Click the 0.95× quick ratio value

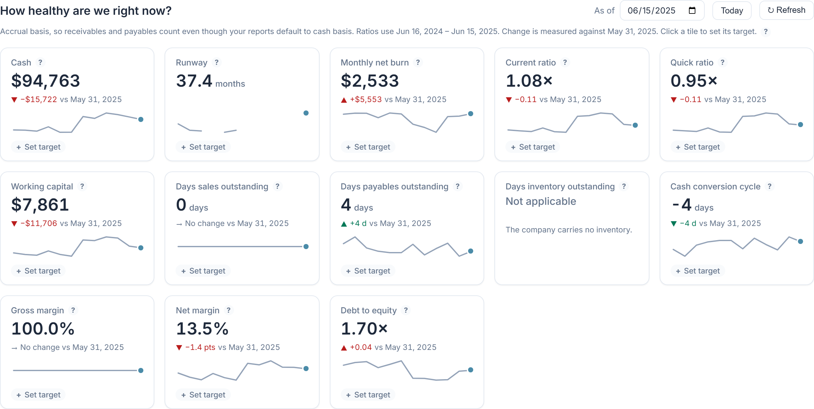pyautogui.click(x=694, y=81)
